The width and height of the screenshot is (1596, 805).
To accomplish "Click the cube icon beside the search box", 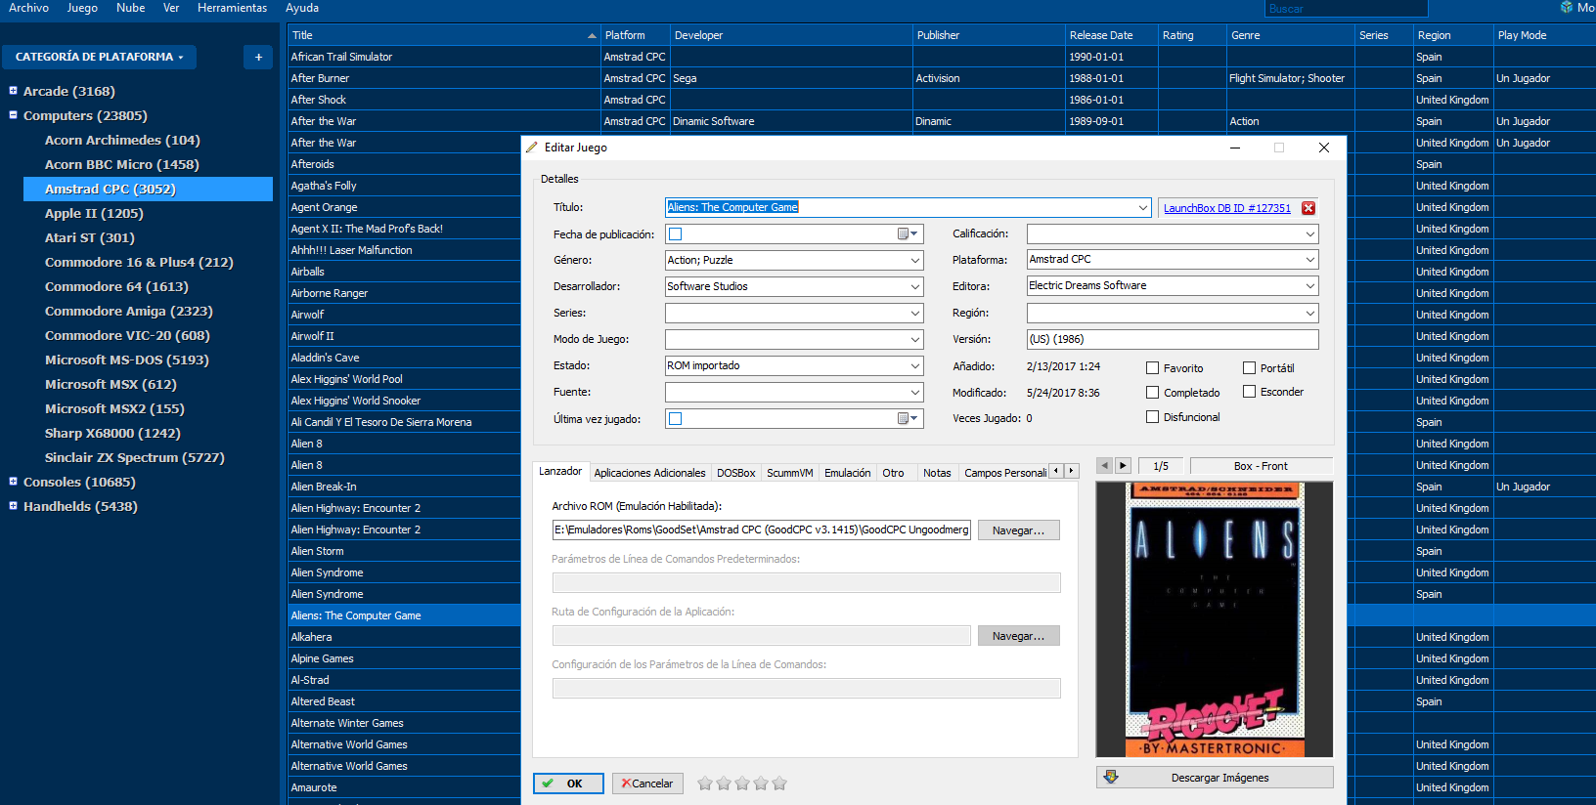I will point(1567,8).
